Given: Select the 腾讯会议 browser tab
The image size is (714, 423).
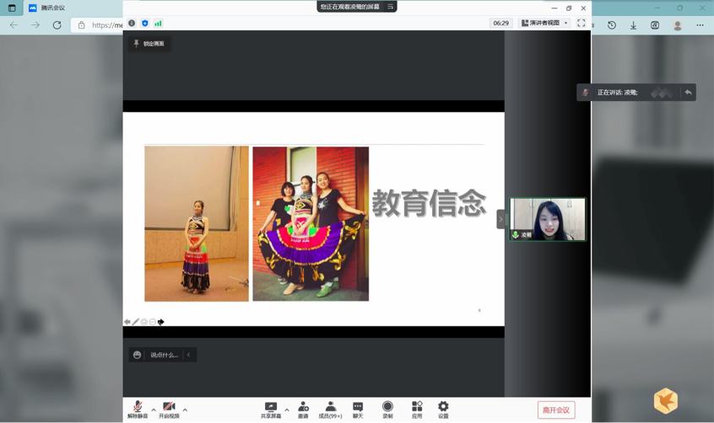Looking at the screenshot, I should [52, 8].
